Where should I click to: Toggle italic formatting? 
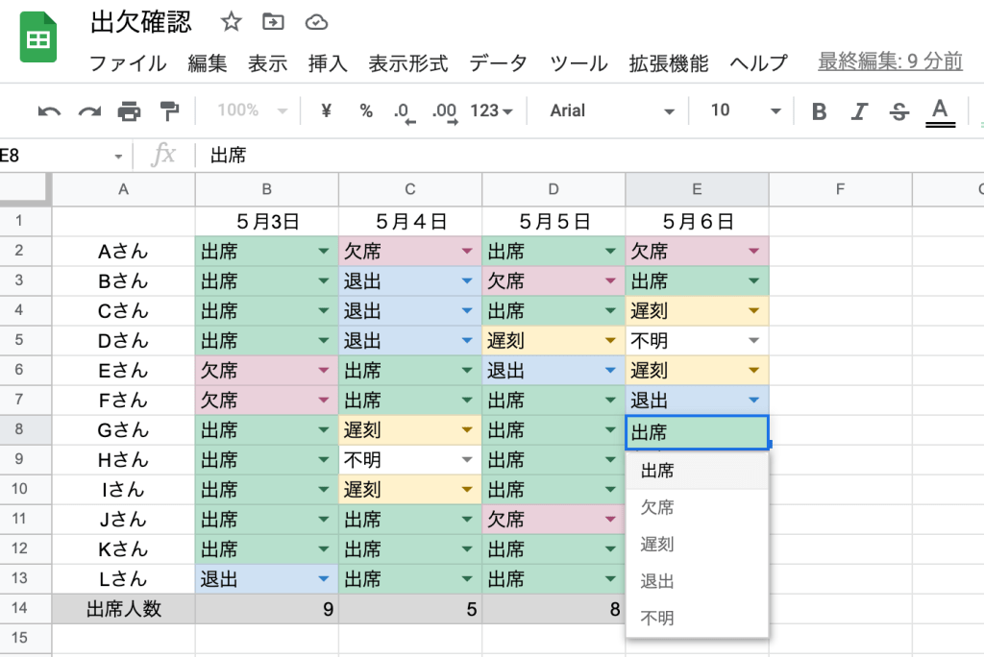pyautogui.click(x=858, y=110)
